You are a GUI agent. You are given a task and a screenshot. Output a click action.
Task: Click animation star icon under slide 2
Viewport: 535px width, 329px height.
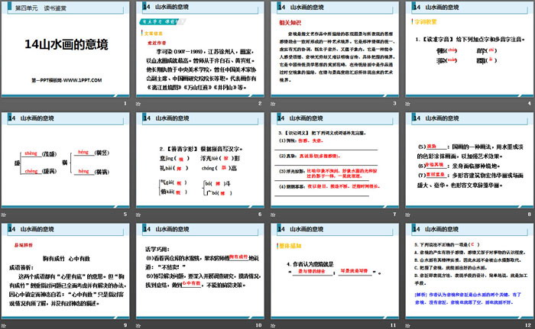click(138, 104)
